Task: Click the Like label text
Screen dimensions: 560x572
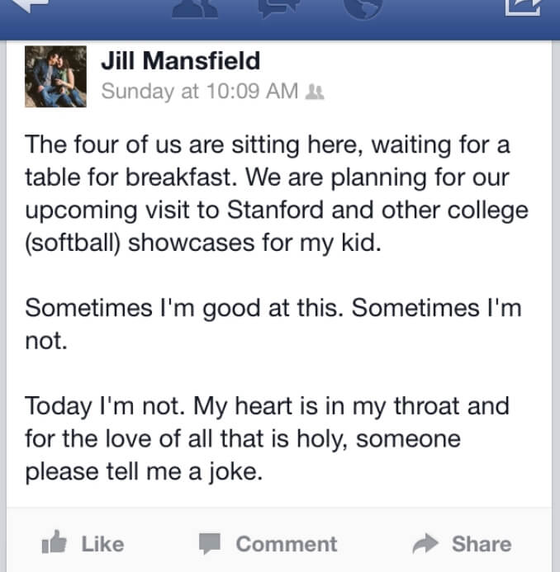Action: 102,544
